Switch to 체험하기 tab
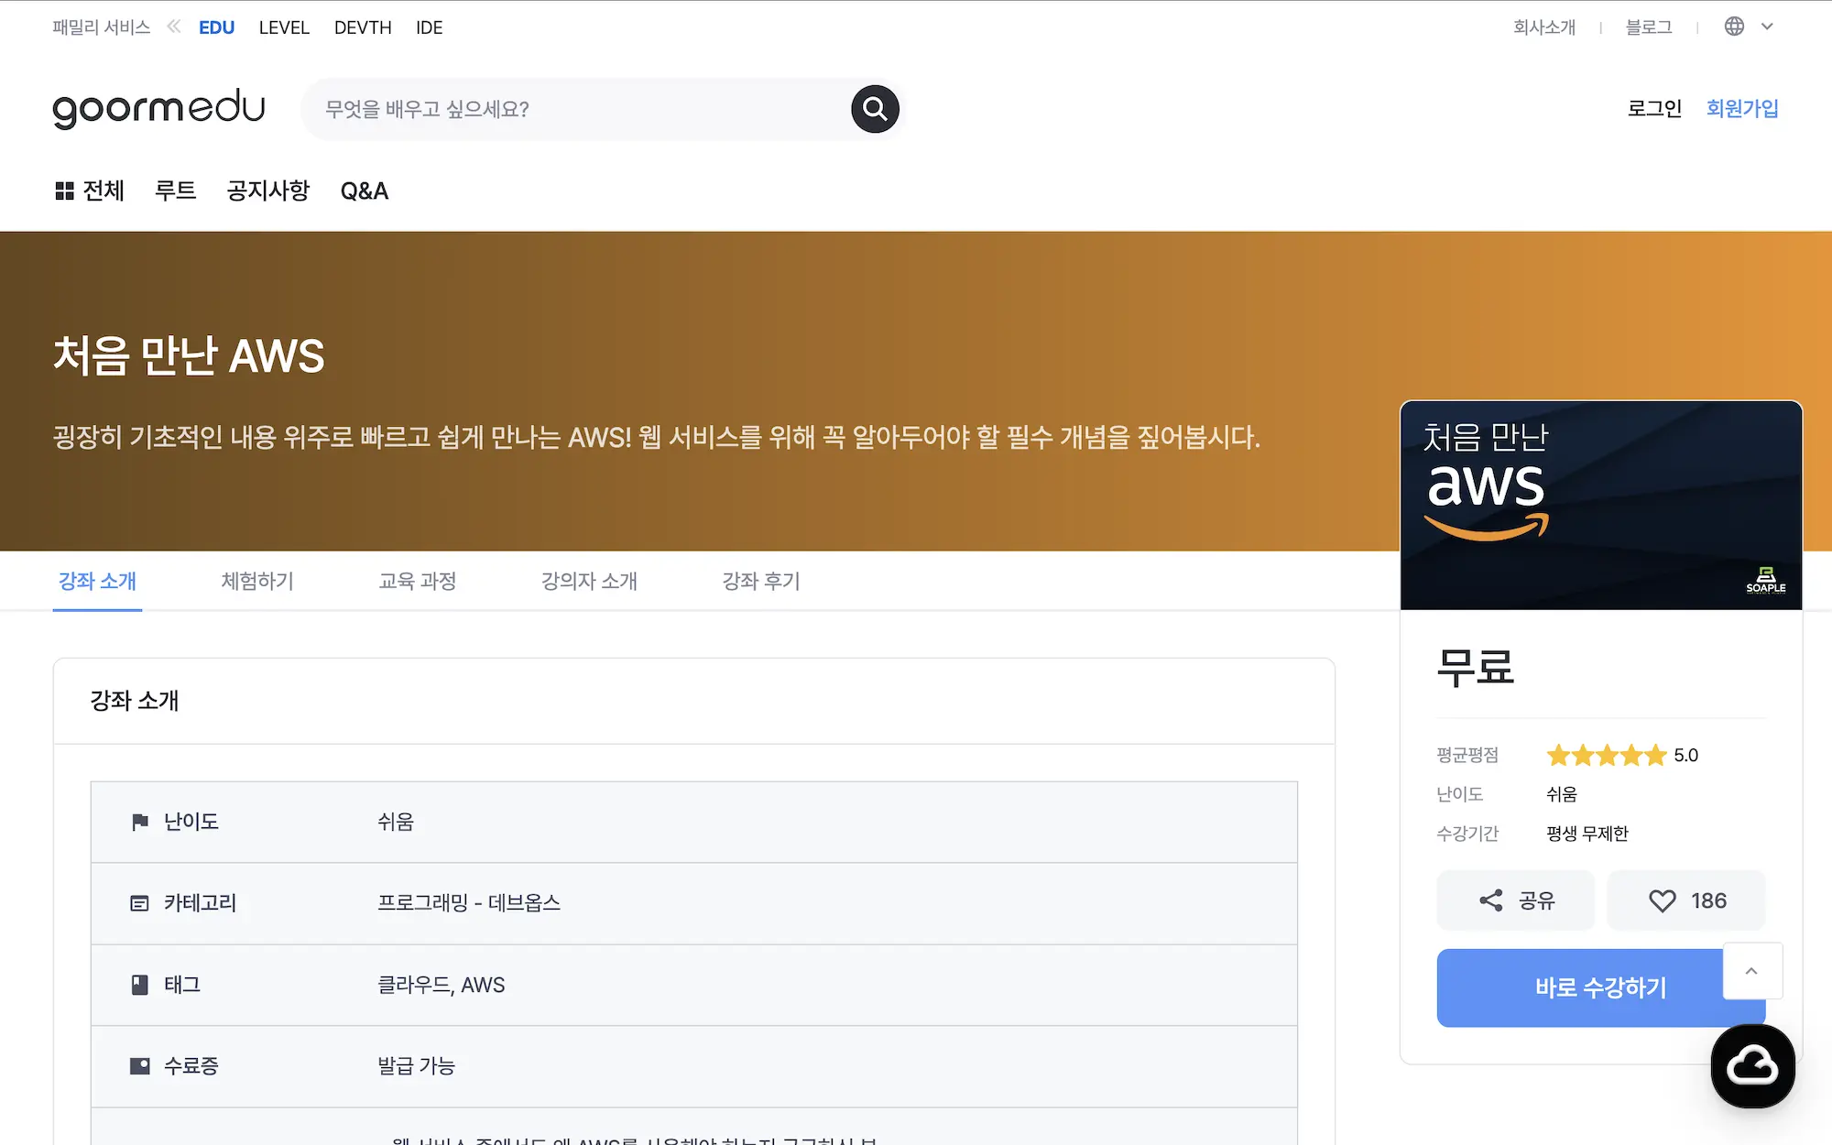This screenshot has height=1145, width=1832. (x=257, y=581)
